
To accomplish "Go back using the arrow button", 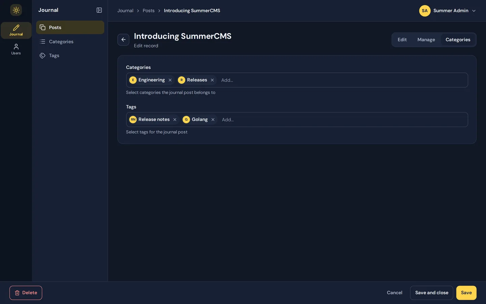I will 123,40.
